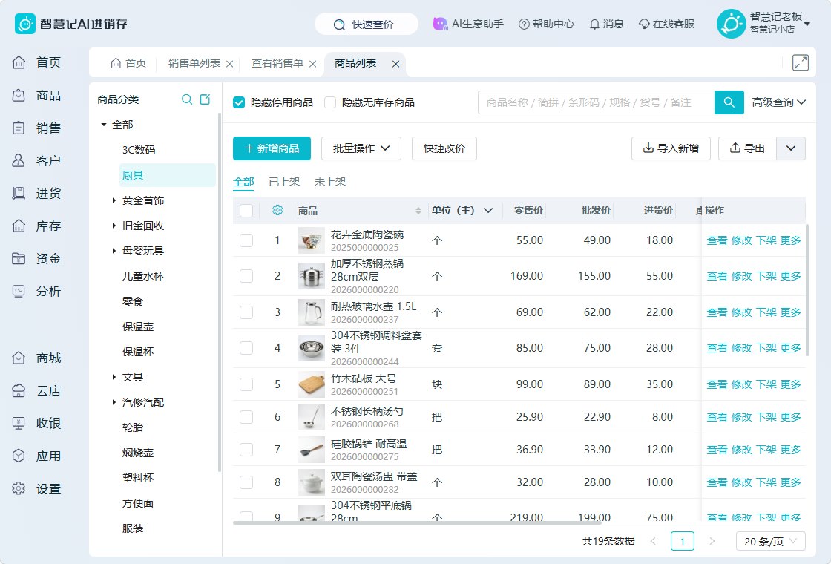831x564 pixels.
Task: Click the teal search button
Action: pyautogui.click(x=729, y=102)
